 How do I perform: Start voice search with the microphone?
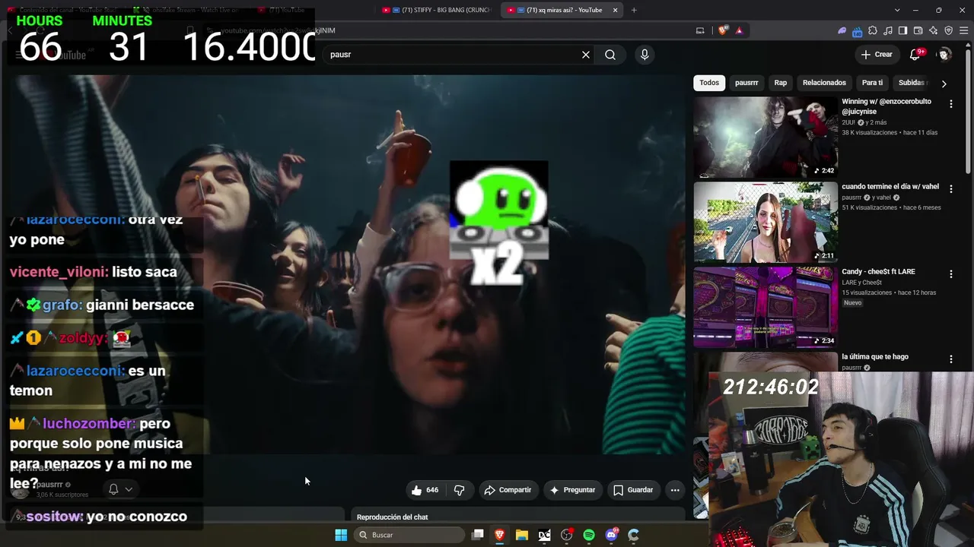click(x=645, y=55)
